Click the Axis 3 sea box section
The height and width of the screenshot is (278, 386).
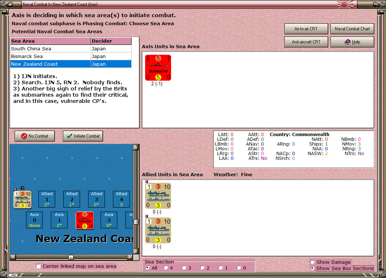(x=109, y=220)
